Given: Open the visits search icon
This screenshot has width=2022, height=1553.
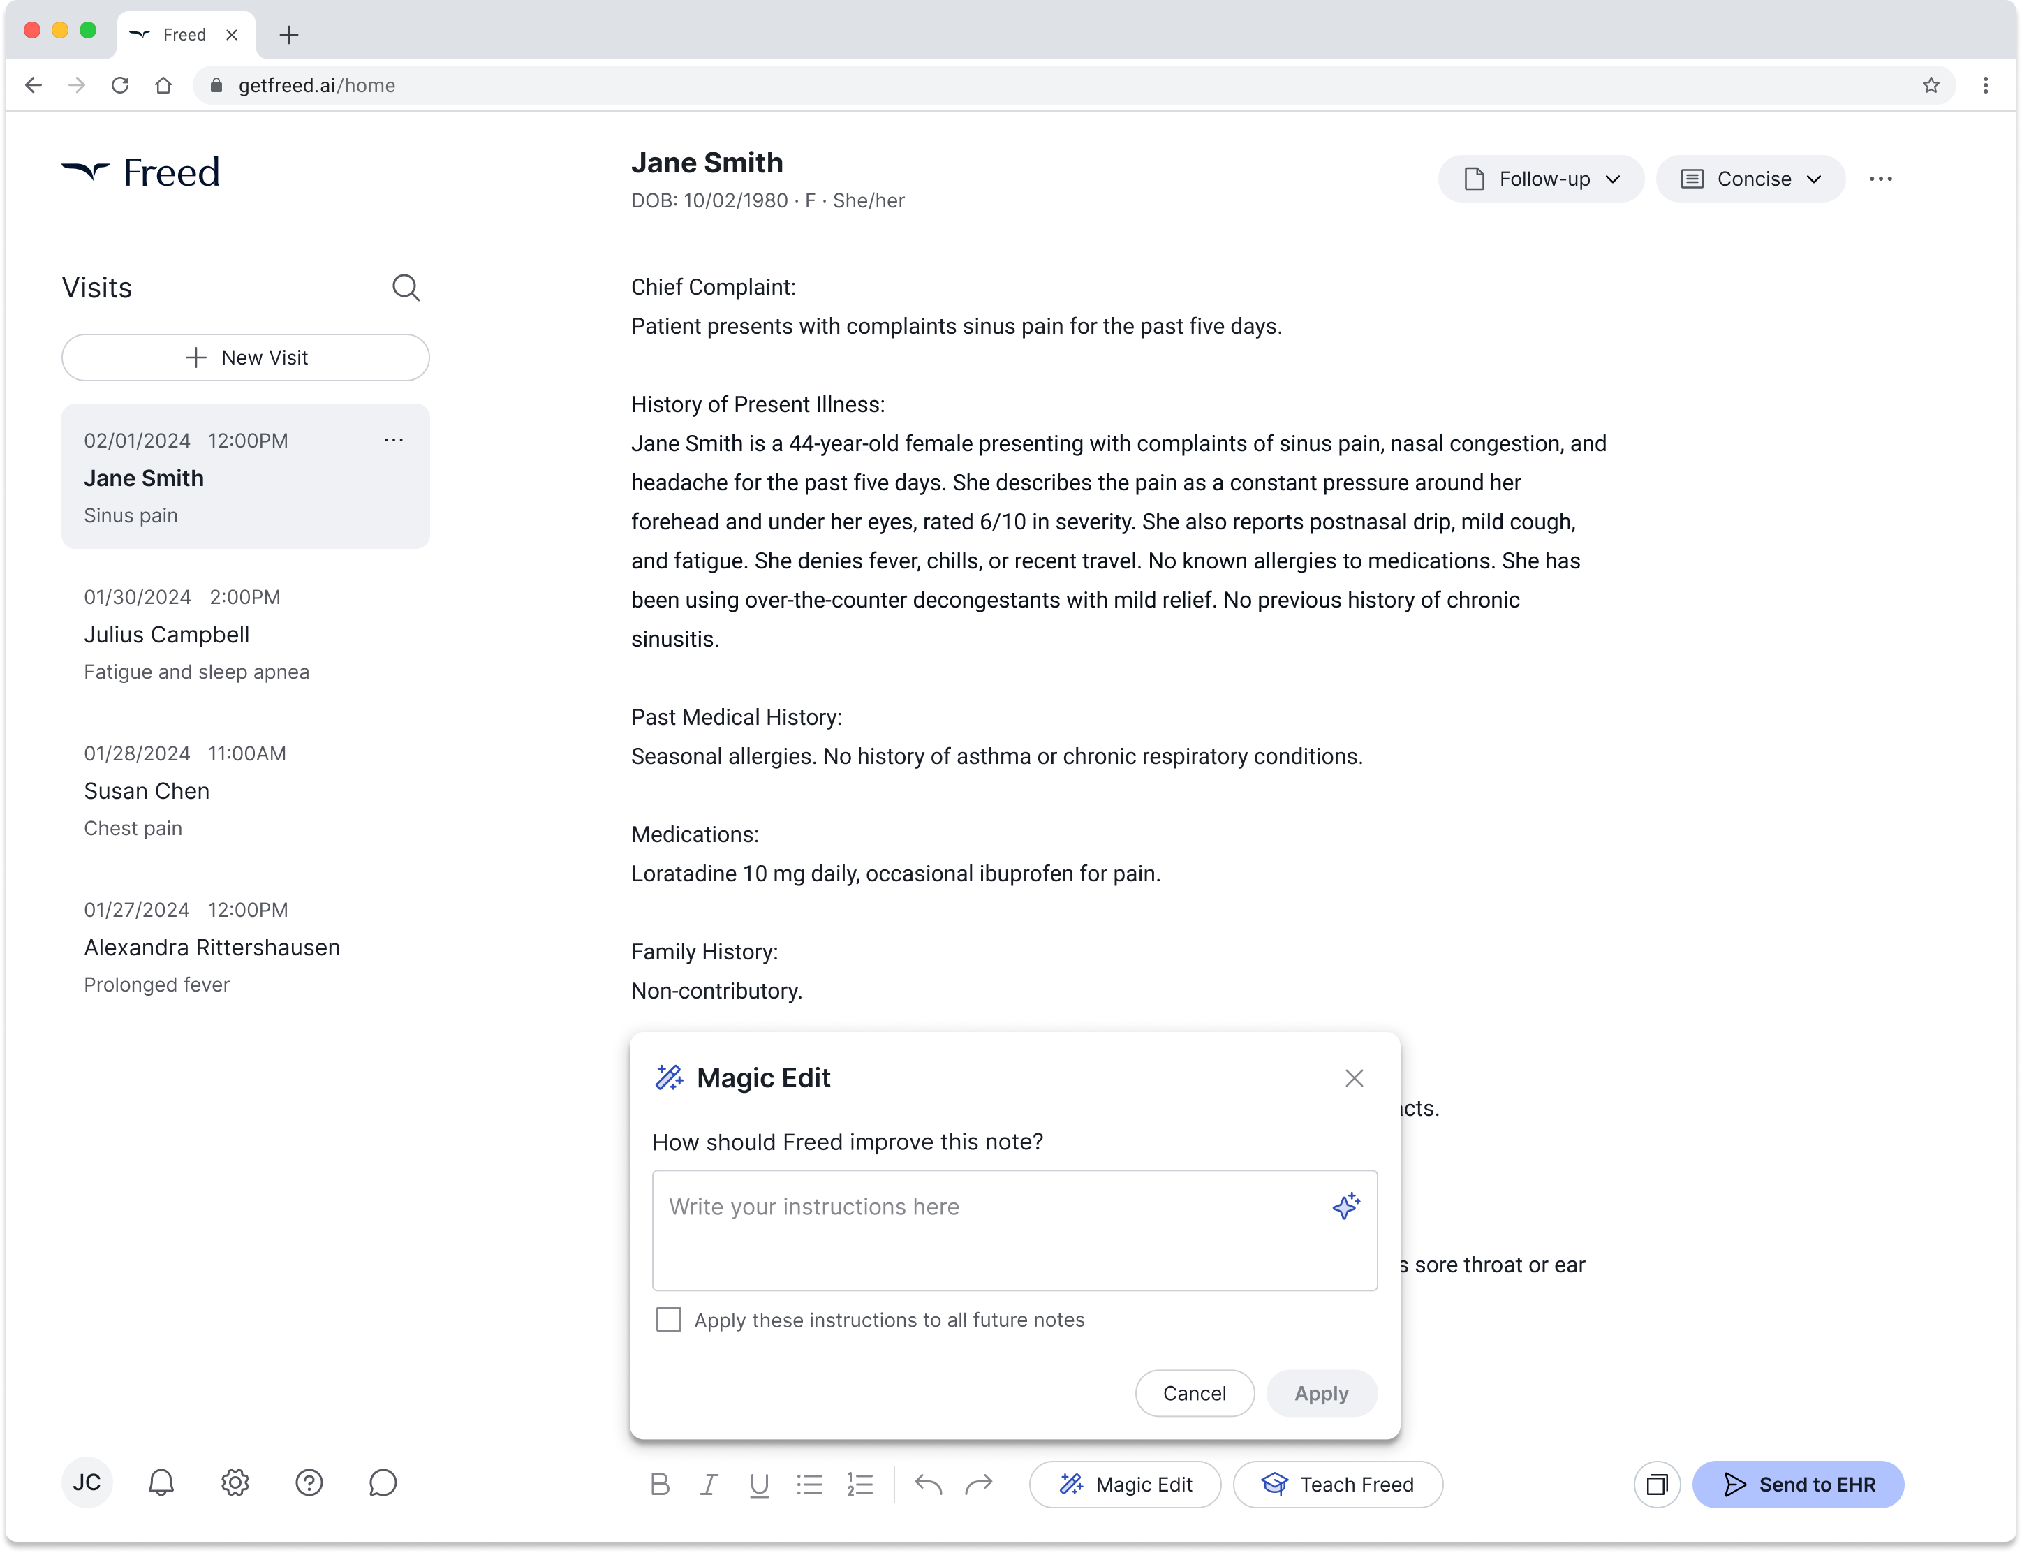Looking at the screenshot, I should coord(406,288).
